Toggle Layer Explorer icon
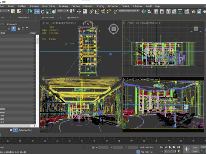The height and width of the screenshot is (154, 206). tap(162, 12)
